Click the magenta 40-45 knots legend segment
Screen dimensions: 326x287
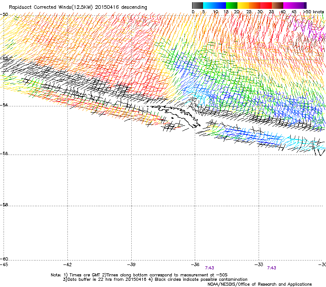(x=289, y=5)
